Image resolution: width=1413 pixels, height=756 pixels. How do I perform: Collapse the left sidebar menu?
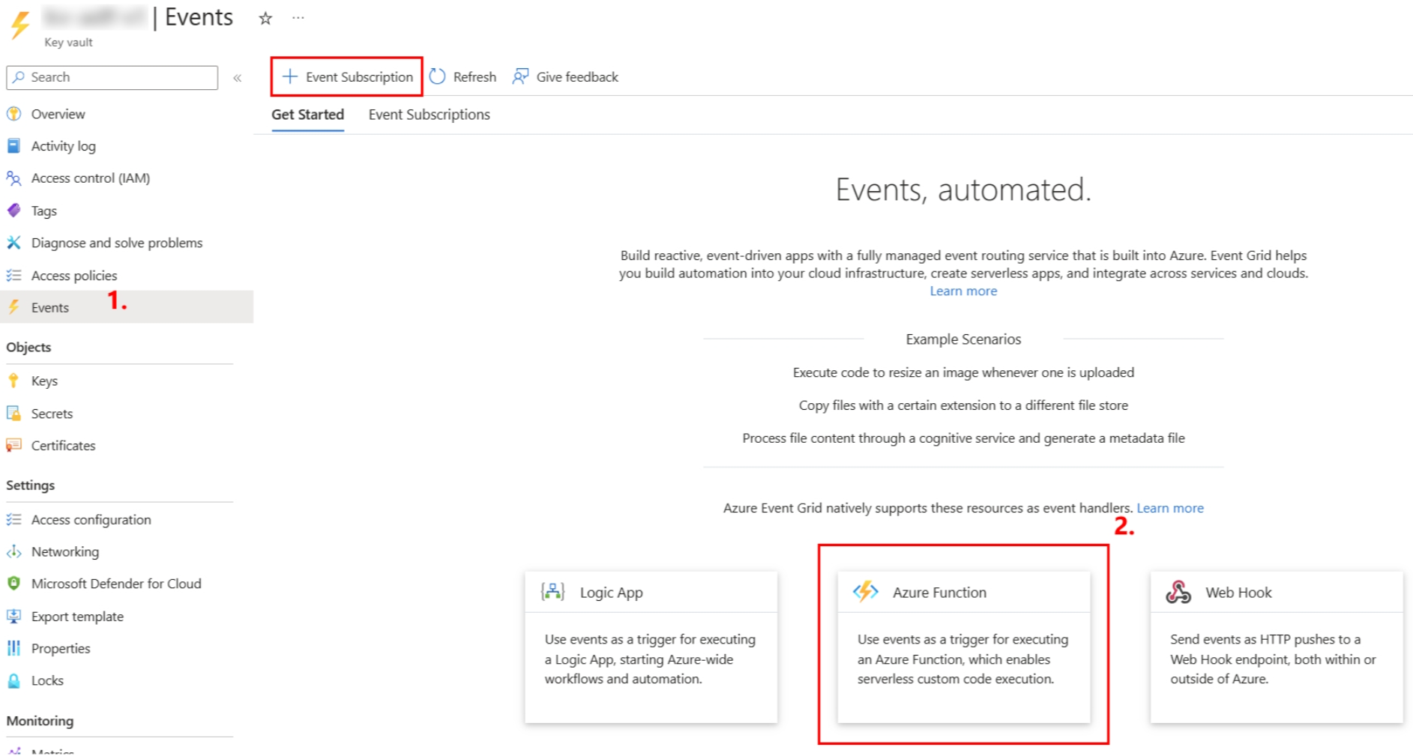tap(238, 78)
